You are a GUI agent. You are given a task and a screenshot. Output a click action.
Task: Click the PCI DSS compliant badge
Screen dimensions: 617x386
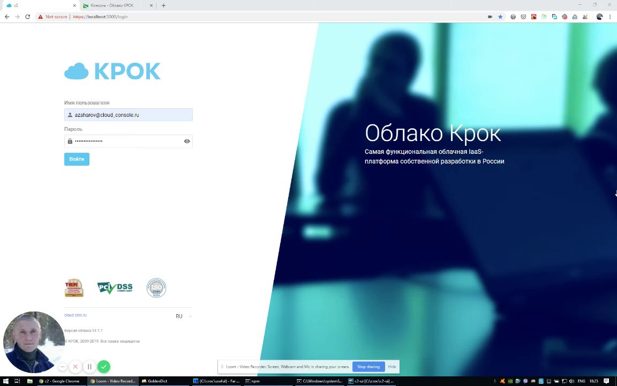tap(115, 288)
